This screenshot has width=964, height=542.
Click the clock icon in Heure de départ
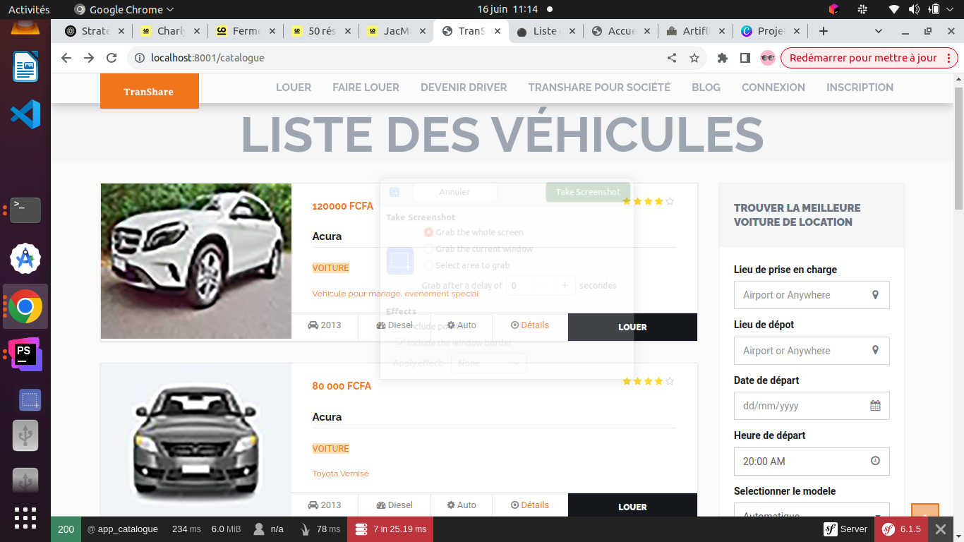875,461
